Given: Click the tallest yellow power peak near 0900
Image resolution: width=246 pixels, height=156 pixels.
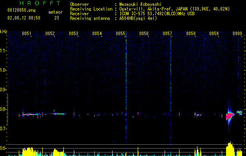Looking at the screenshot, I should point(230,149).
